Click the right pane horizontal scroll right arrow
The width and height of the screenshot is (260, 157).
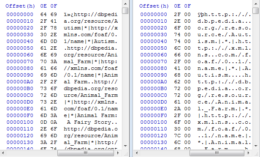click(x=248, y=153)
